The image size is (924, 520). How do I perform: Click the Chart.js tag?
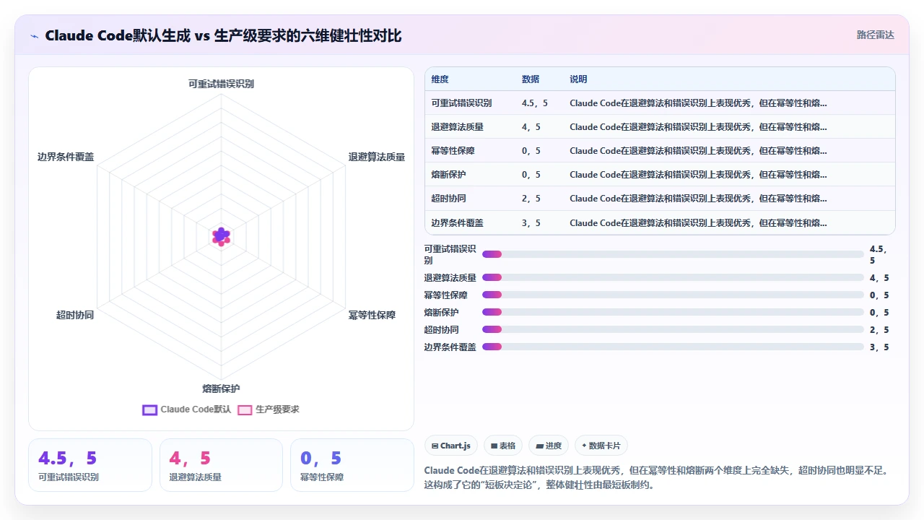tap(450, 446)
